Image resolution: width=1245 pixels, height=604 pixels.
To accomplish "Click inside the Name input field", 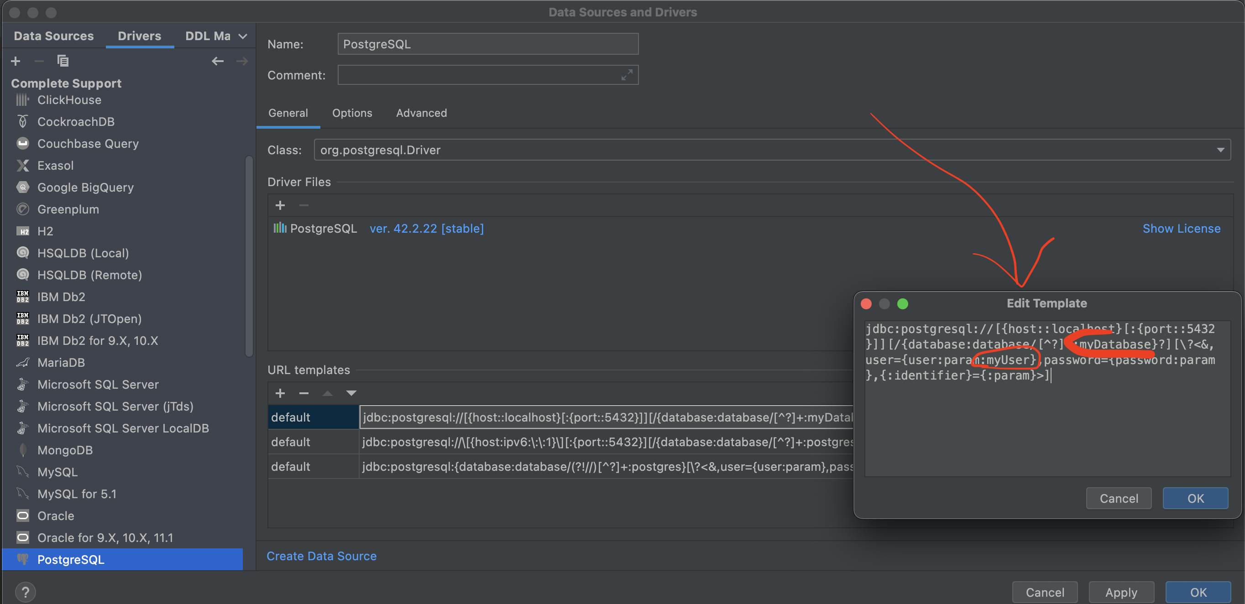I will (487, 43).
